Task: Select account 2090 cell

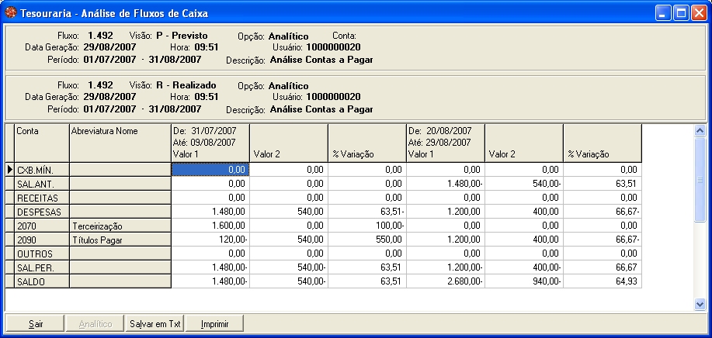Action: click(x=42, y=240)
